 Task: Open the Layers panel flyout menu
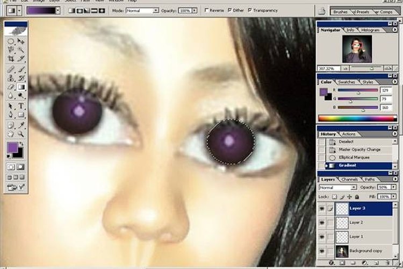click(395, 179)
